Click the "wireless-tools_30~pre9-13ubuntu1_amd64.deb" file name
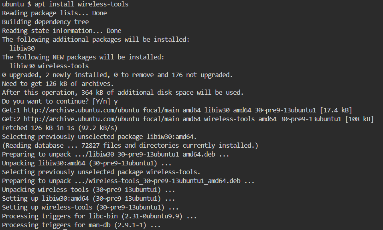This screenshot has width=383, height=230. point(165,181)
